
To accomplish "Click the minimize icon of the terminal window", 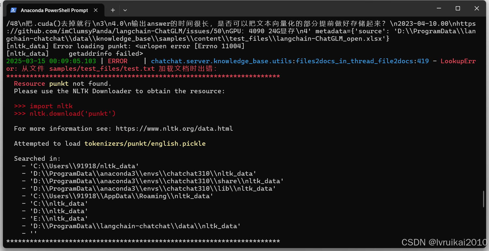I will click(439, 8).
